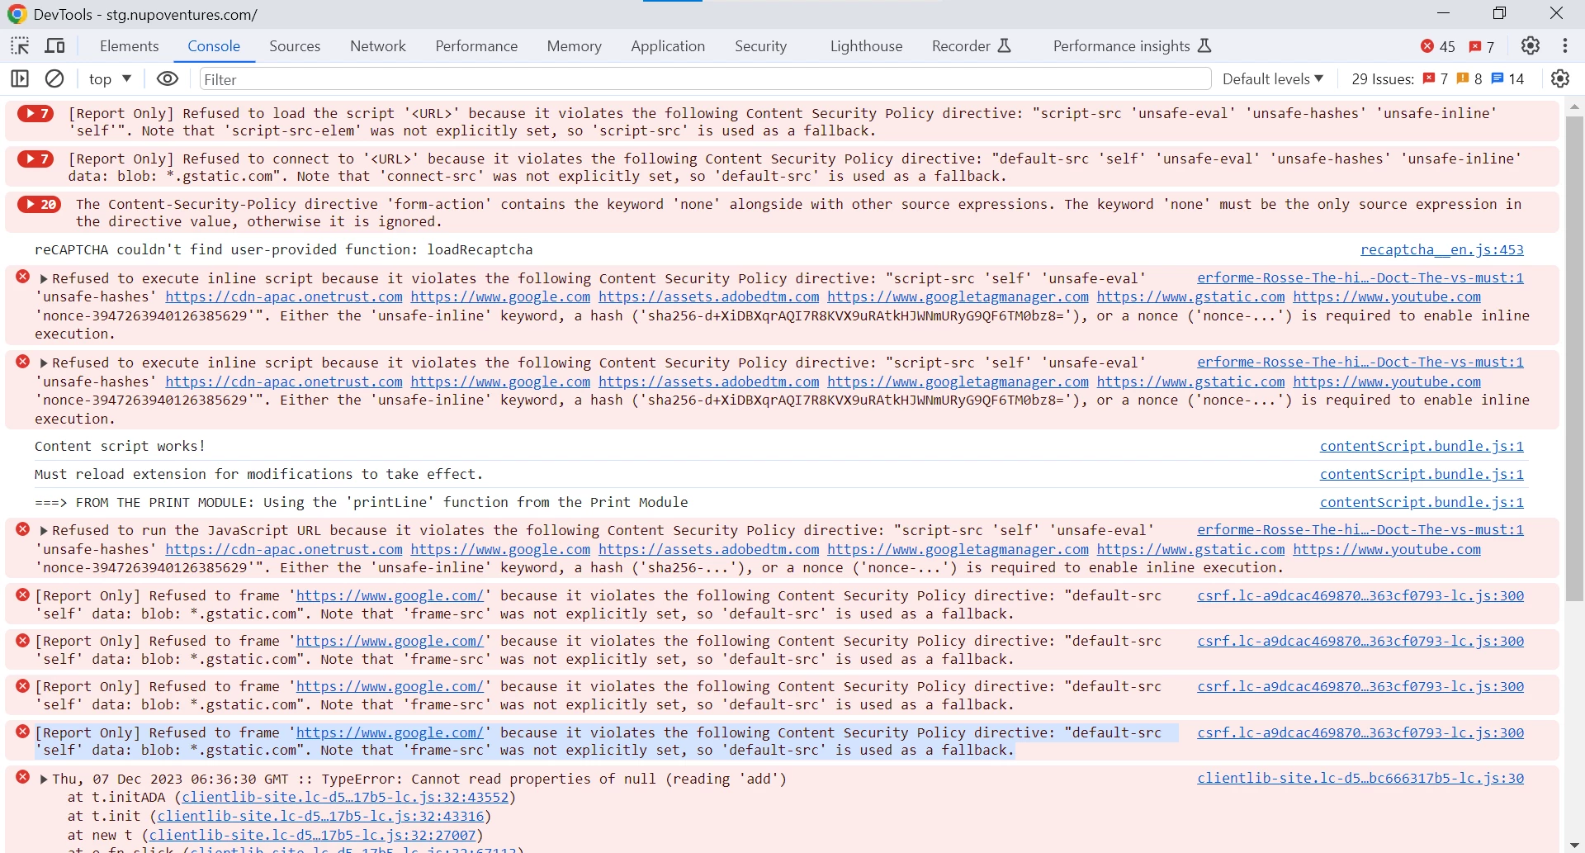Click the 'Content script works!' log message
Screen dimensions: 1585x853
[x=120, y=447]
